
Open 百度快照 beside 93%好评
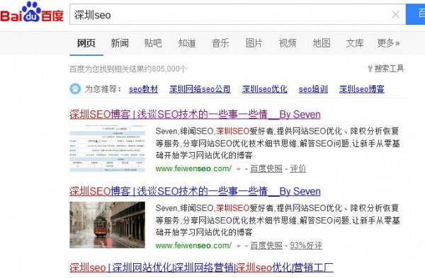click(x=266, y=245)
